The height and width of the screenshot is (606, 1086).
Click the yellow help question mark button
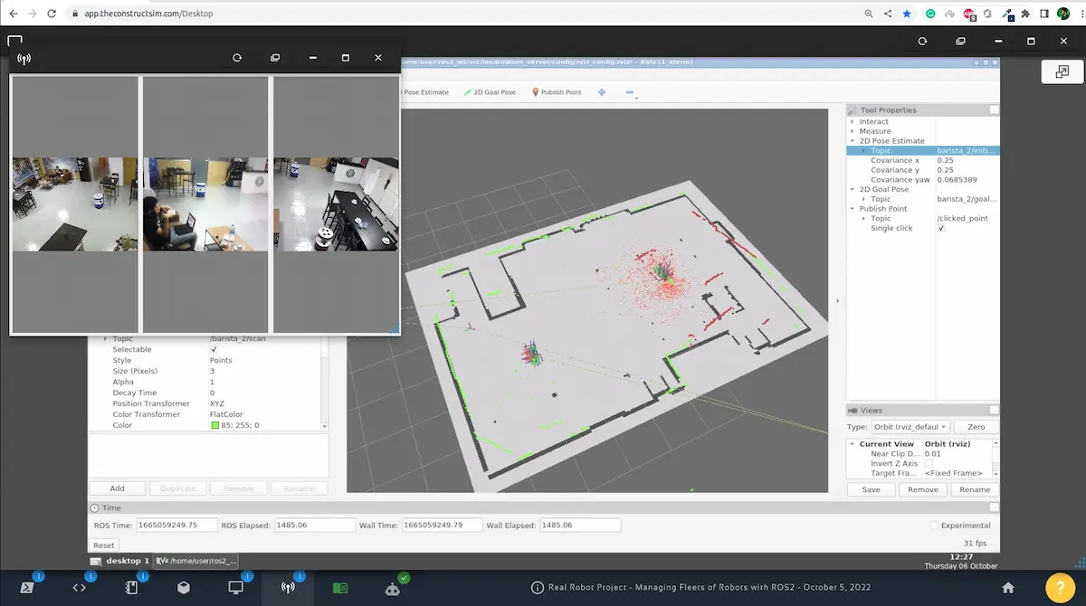[1060, 587]
